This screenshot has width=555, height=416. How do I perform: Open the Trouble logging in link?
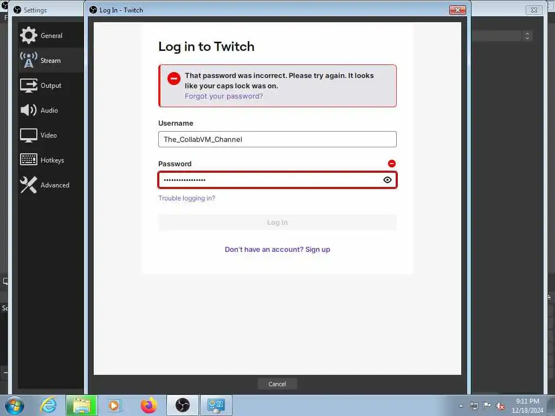(186, 198)
